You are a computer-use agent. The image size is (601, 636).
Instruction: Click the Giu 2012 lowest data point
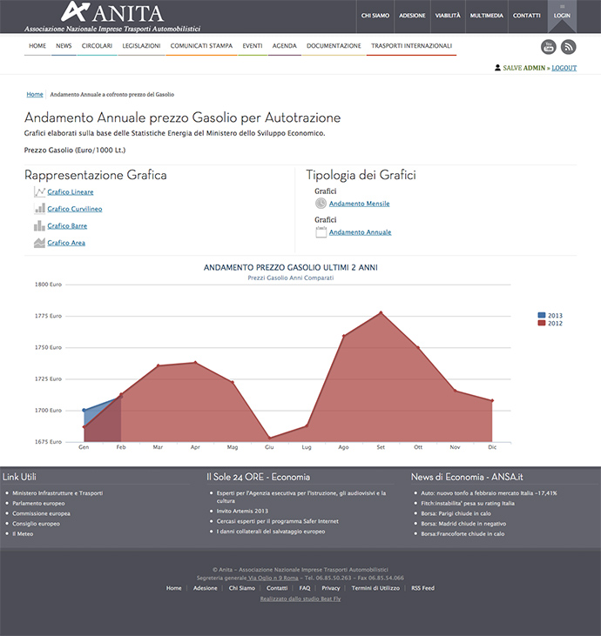coord(270,438)
